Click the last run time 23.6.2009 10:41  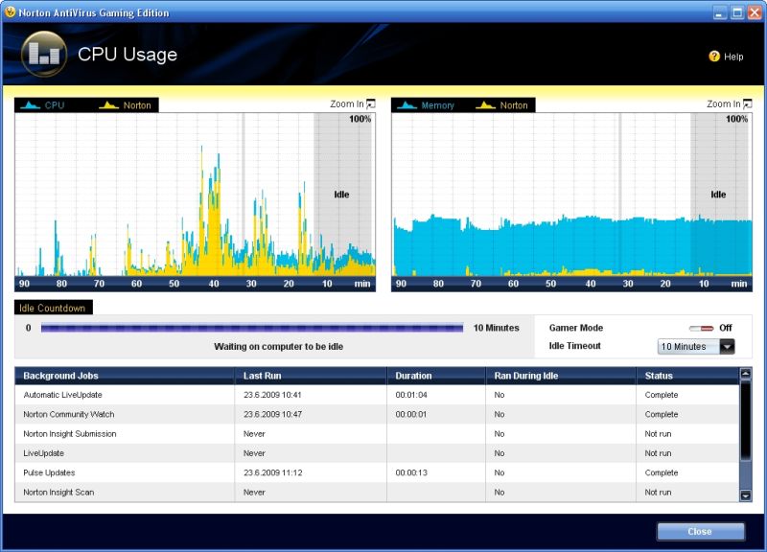272,395
